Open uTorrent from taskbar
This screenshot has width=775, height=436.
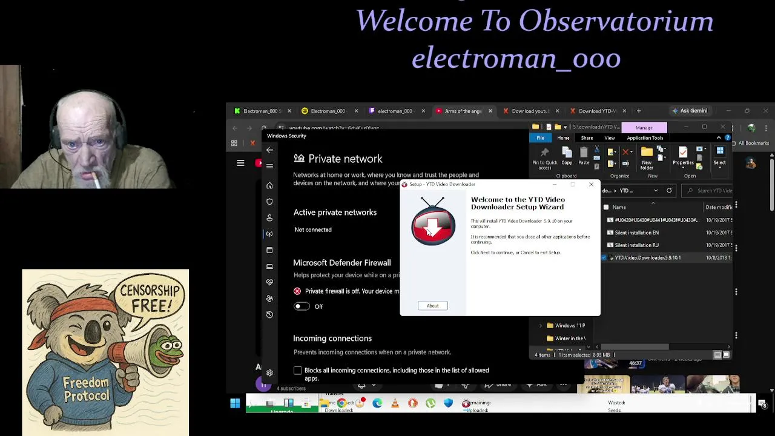pos(430,404)
